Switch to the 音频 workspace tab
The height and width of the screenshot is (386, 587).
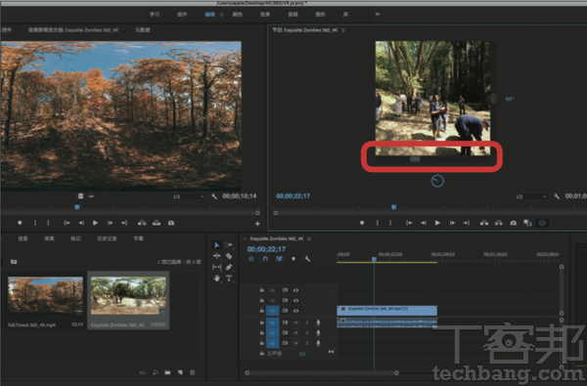tap(293, 15)
